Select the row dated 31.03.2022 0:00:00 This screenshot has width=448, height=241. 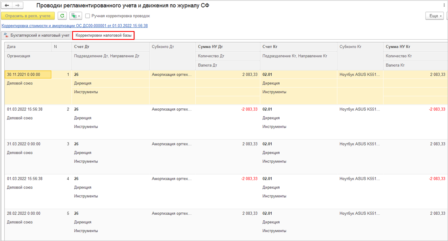coord(24,144)
